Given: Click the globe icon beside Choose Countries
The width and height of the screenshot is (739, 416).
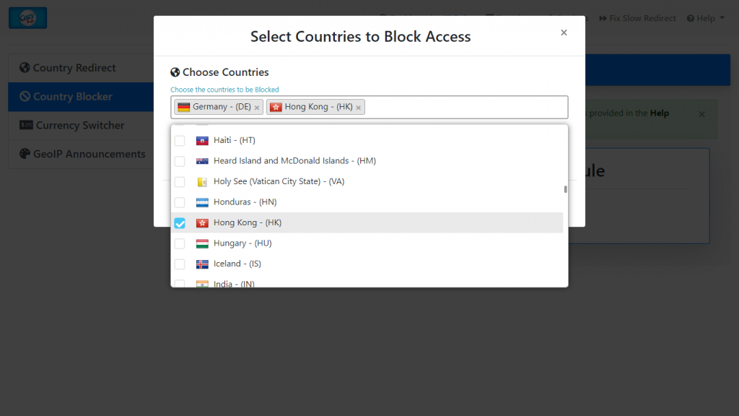Looking at the screenshot, I should 175,72.
